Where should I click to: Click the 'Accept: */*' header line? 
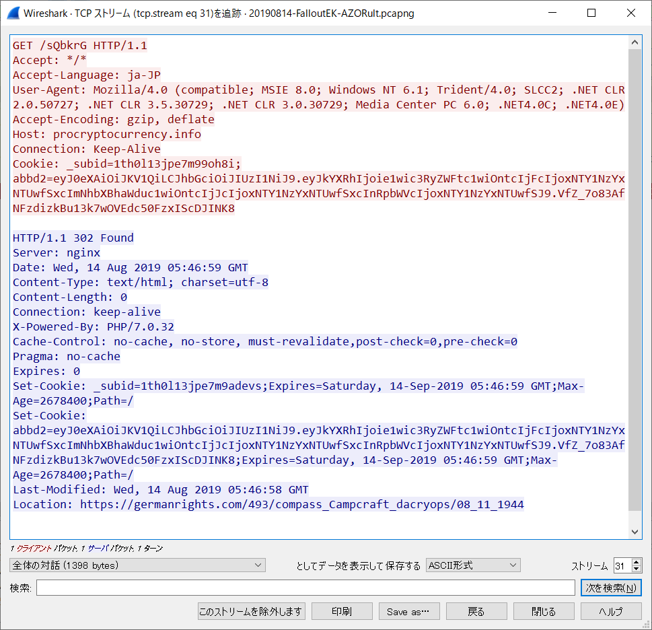coord(50,61)
